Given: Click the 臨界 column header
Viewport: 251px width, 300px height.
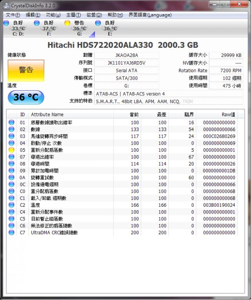Looking at the screenshot, I should (x=182, y=115).
